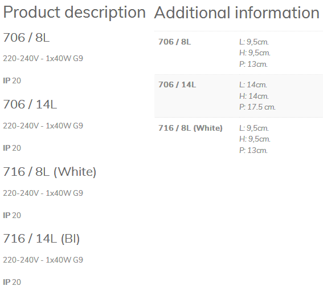Click the voltage spec under 716 / 8L (White)

43,193
